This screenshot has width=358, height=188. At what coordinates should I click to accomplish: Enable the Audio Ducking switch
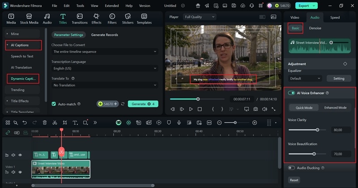(292, 168)
